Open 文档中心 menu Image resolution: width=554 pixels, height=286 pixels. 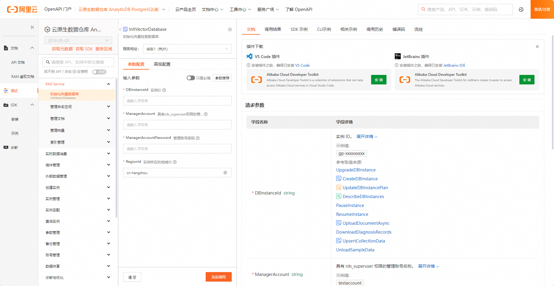(x=212, y=9)
